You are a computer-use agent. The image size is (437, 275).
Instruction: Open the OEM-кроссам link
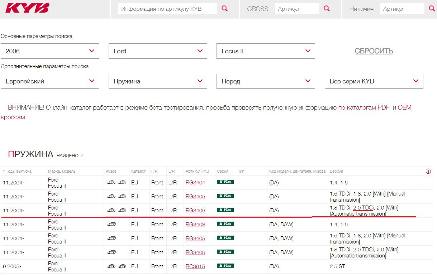pyautogui.click(x=405, y=107)
